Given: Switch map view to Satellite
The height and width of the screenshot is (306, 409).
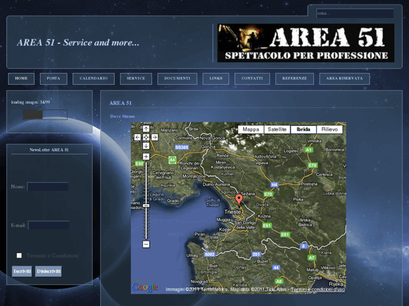Looking at the screenshot, I should 277,130.
